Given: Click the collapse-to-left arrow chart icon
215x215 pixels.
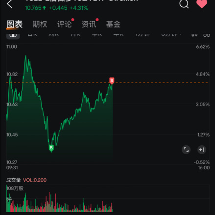Looking at the screenshot, I should coord(202,150).
